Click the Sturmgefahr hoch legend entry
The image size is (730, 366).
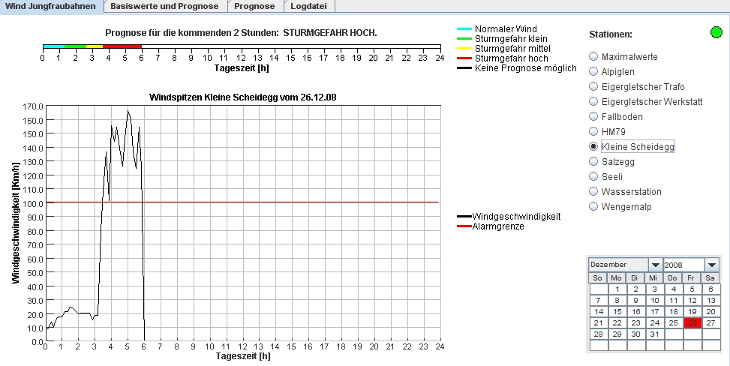(x=511, y=58)
